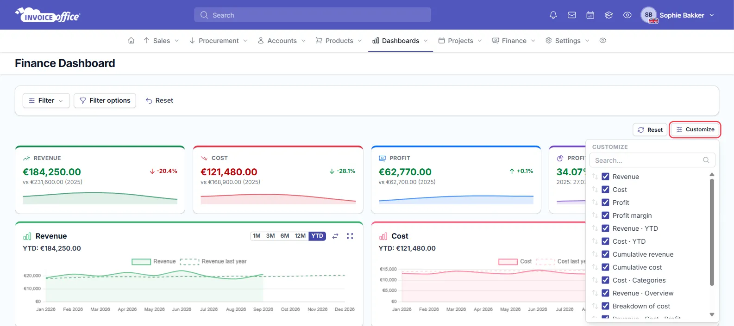Grab the reorder handle beside Cumulative cost
The height and width of the screenshot is (326, 734).
tap(595, 267)
